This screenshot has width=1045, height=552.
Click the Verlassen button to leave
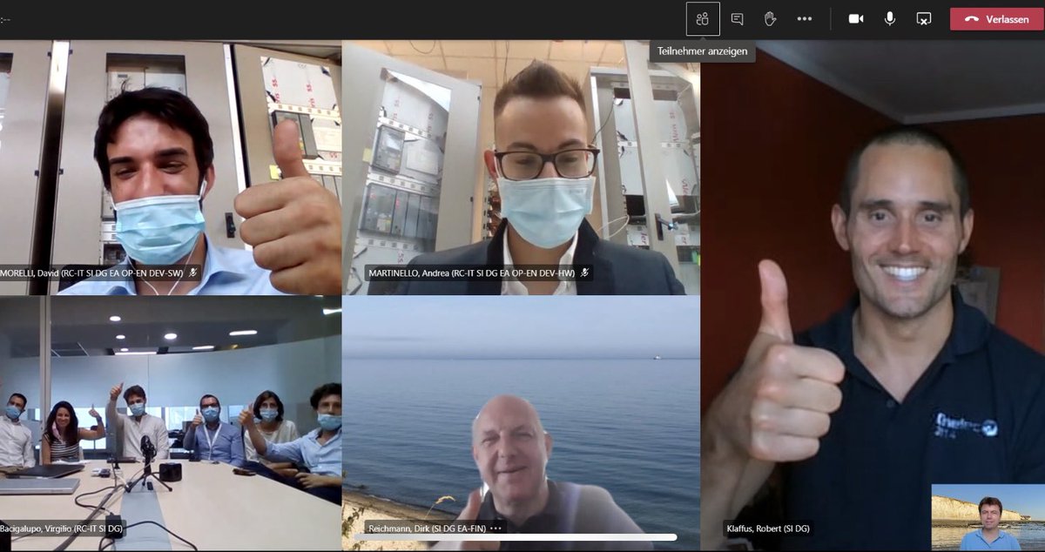point(994,18)
